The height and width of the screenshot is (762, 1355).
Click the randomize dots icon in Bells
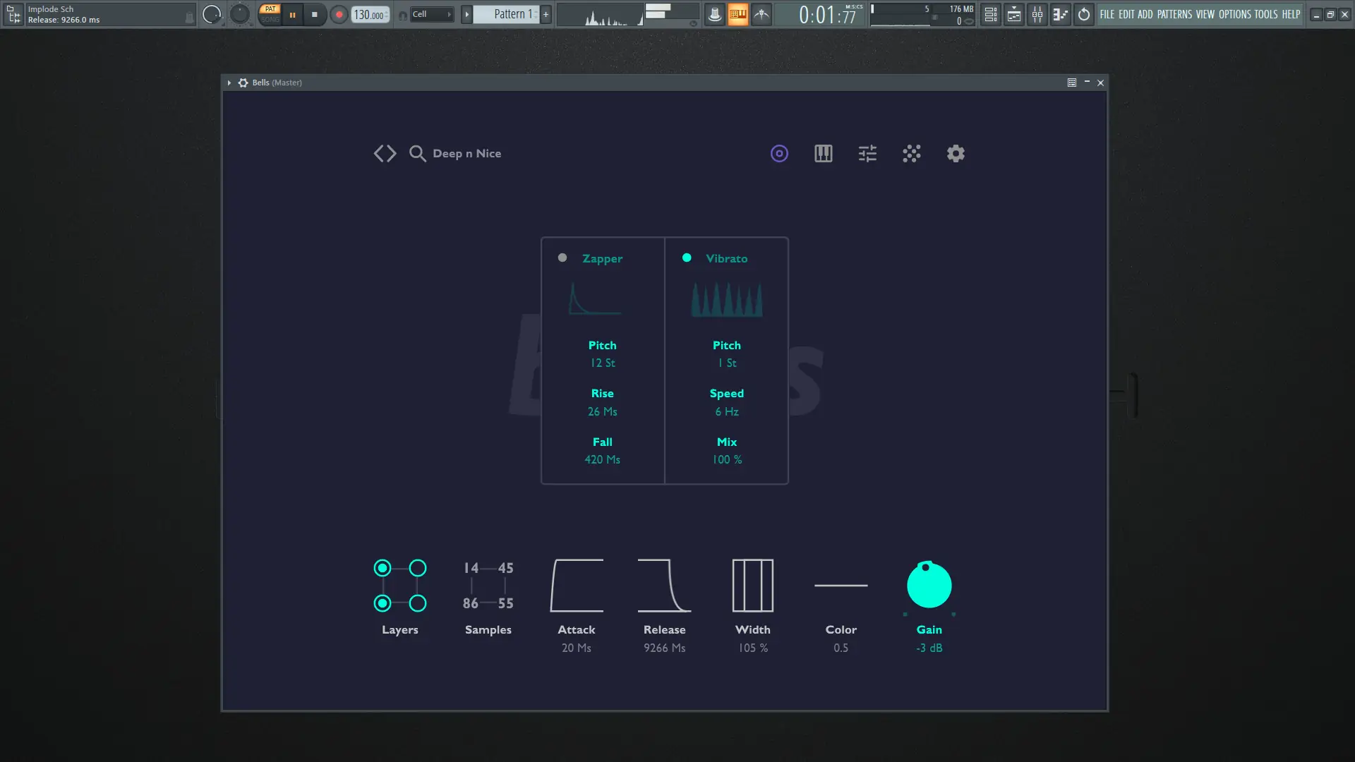911,153
